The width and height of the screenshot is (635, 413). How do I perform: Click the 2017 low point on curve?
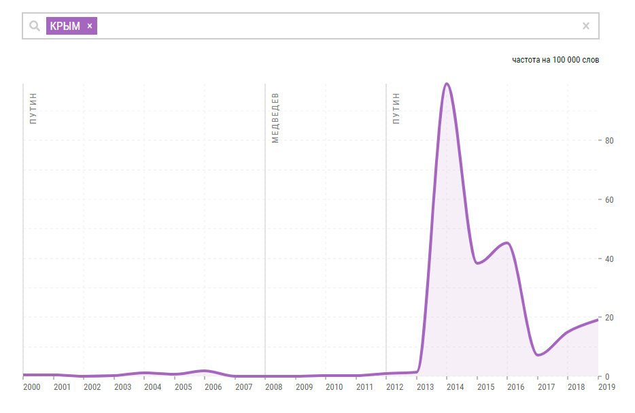click(538, 355)
